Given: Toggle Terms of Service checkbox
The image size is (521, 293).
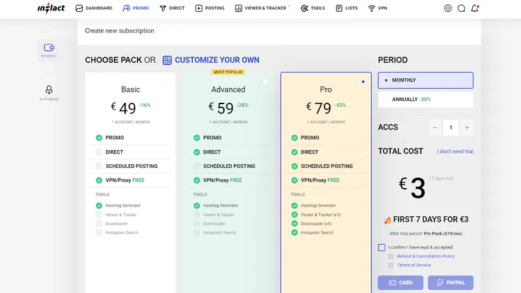Looking at the screenshot, I should [x=391, y=266].
